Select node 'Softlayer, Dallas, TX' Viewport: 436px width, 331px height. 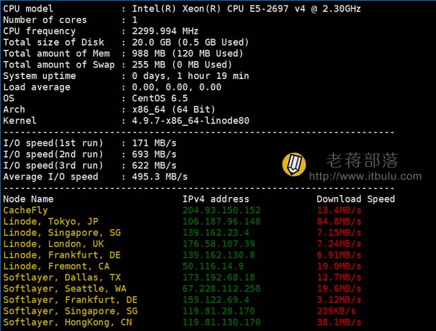(62, 277)
